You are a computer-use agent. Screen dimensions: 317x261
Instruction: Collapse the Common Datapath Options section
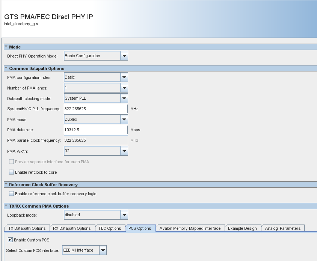pyautogui.click(x=6, y=68)
